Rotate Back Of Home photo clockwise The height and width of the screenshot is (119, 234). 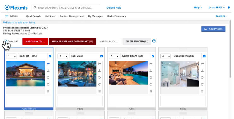click(48, 85)
